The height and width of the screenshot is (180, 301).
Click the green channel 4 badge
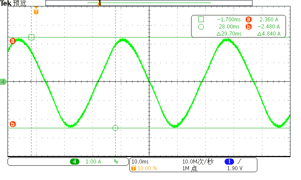tap(74, 162)
